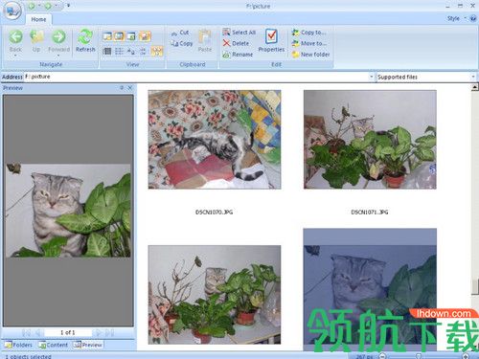Open the customize quick access toolbar arrow

(68, 6)
